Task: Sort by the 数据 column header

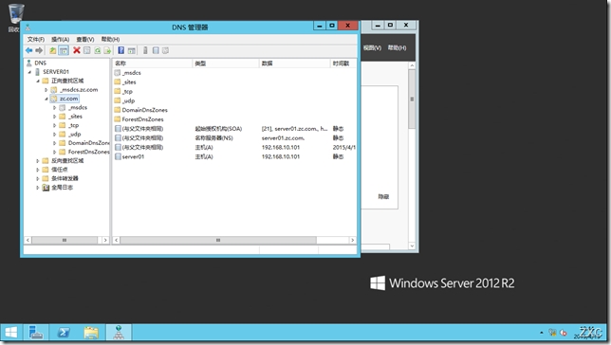Action: coord(294,64)
